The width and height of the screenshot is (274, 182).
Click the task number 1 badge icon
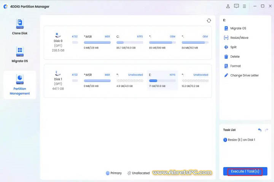(225, 140)
